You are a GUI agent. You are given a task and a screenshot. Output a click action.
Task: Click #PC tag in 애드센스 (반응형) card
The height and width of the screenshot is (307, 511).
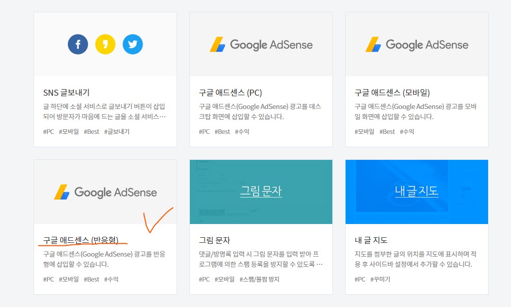pos(48,280)
